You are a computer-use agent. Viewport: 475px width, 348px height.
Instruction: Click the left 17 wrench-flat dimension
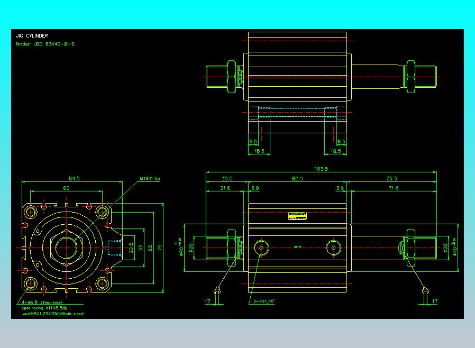pos(207,301)
